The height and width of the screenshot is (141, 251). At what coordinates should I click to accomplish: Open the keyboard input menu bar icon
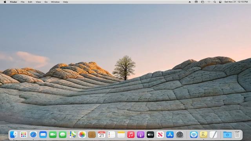196,2
